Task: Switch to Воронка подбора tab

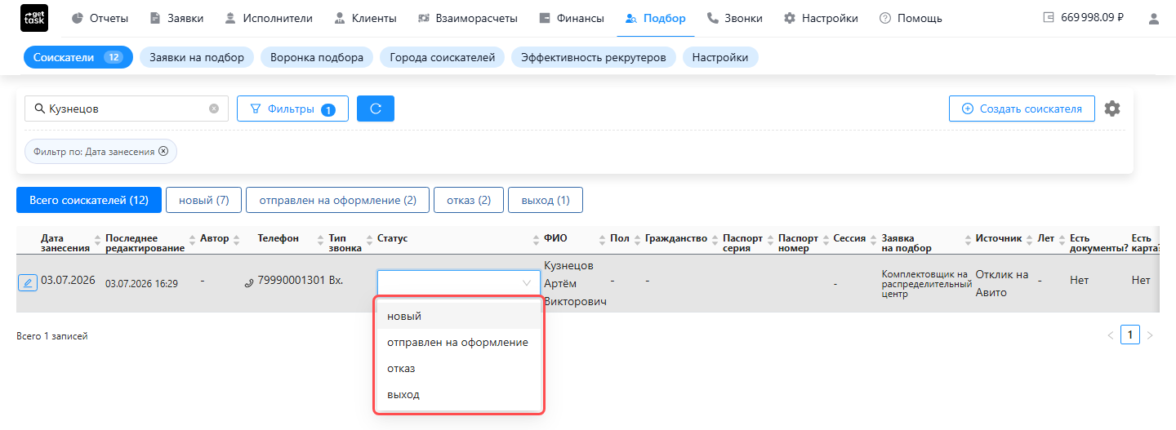Action: pyautogui.click(x=317, y=57)
